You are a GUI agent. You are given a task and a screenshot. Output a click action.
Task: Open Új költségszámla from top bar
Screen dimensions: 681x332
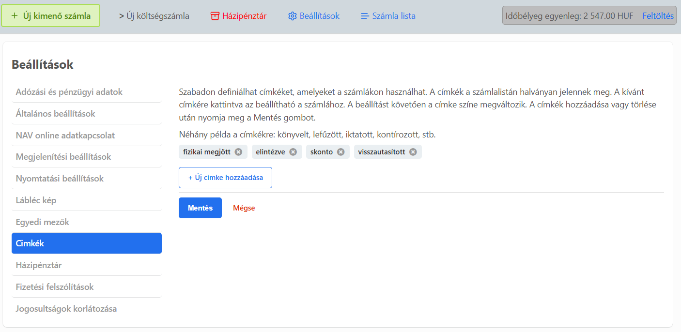(154, 16)
